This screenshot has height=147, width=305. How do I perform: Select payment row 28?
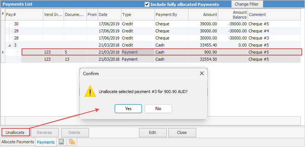click(153, 38)
